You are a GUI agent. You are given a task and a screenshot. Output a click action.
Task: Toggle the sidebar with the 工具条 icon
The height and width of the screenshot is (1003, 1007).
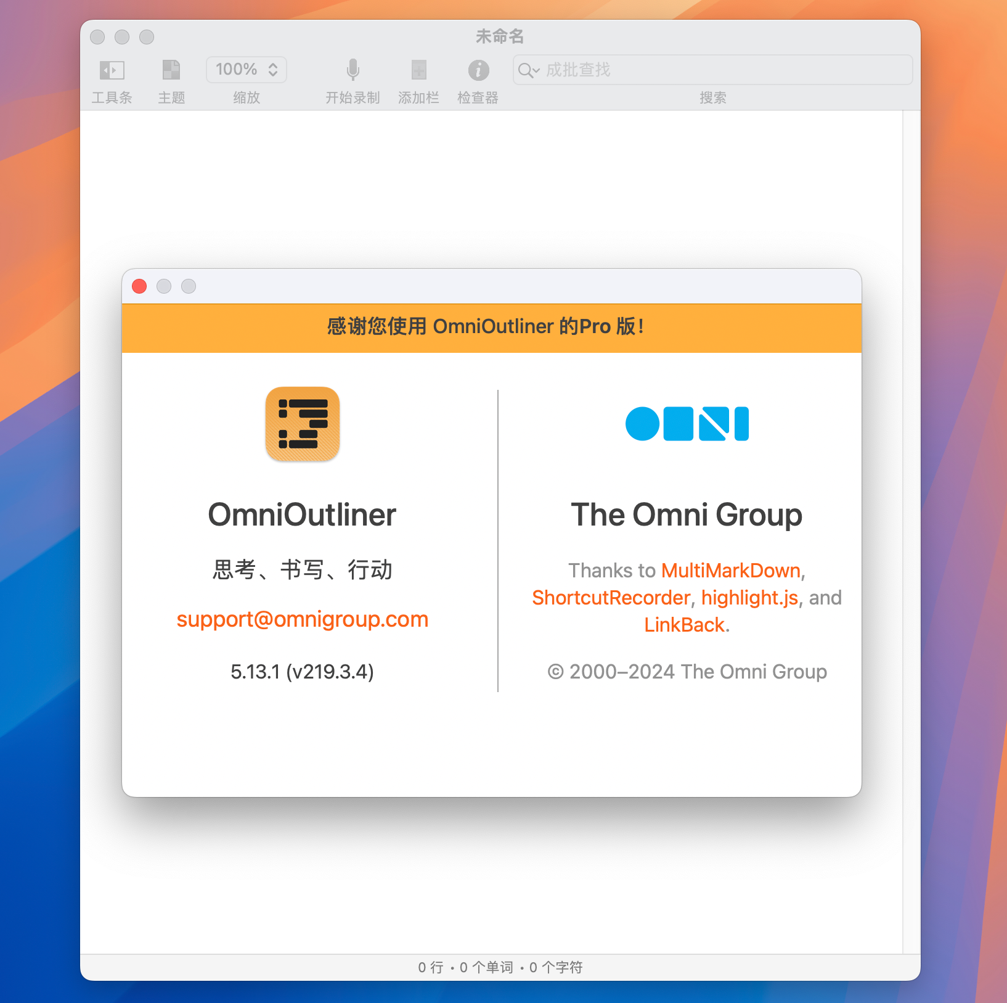click(x=112, y=70)
